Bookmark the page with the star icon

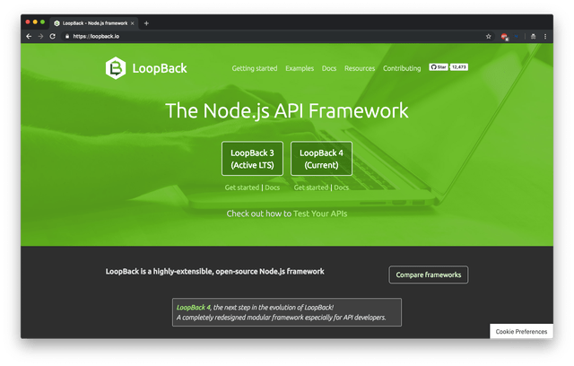click(x=488, y=36)
